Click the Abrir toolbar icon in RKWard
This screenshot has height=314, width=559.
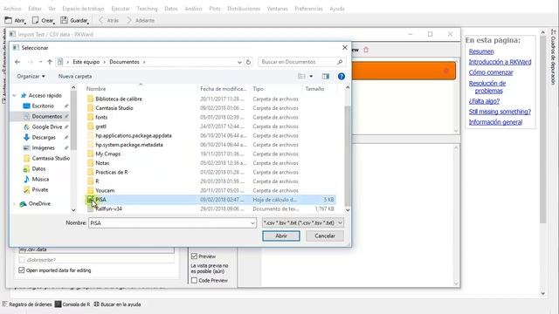tap(8, 20)
